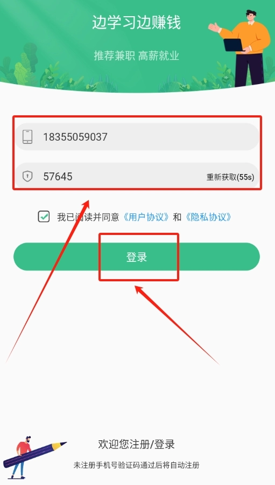Tap the 未注册手机号验证码通过后将自动注册 notice
Viewport: 275px width, 485px height.
(x=136, y=465)
